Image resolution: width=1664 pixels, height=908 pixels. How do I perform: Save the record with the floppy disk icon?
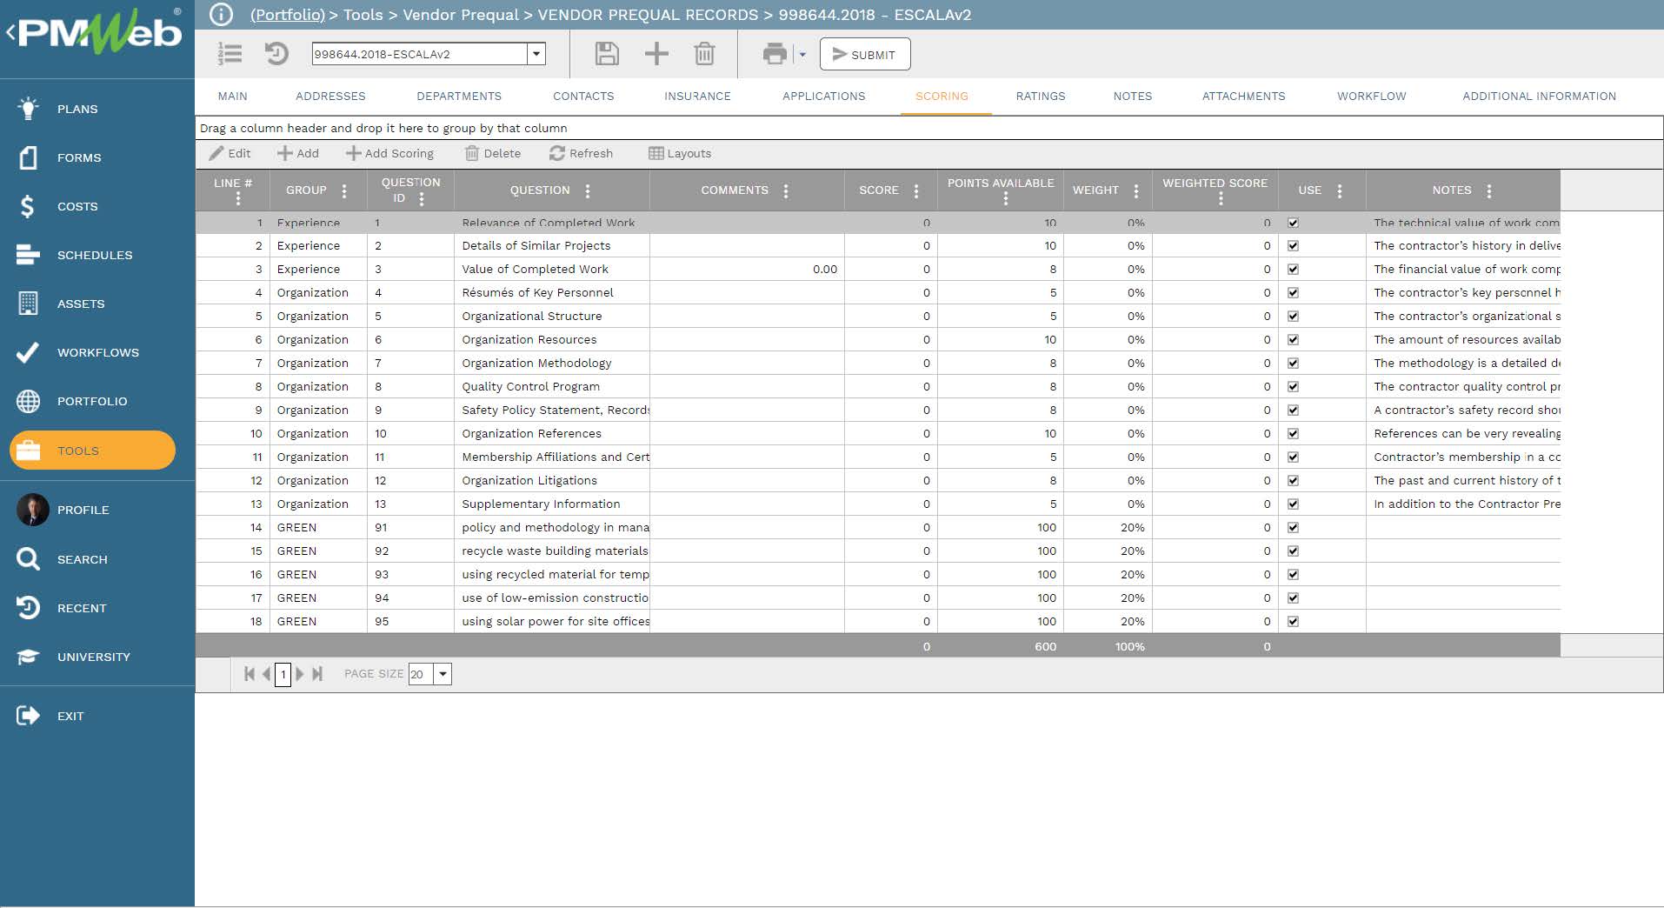[607, 54]
